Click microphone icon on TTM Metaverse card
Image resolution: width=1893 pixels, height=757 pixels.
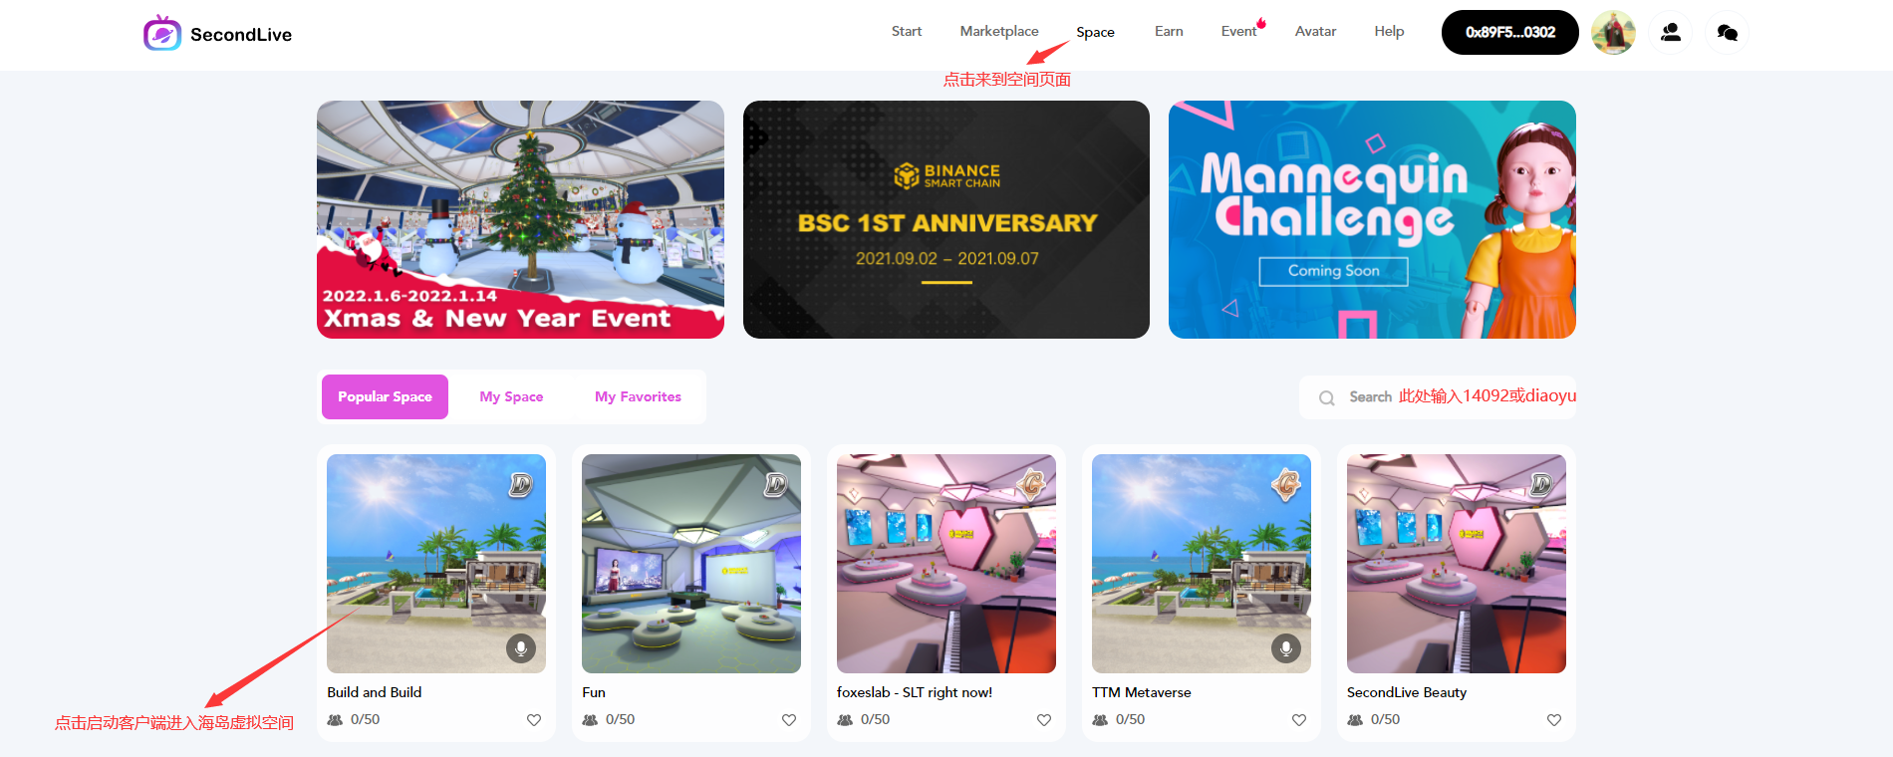click(x=1286, y=648)
